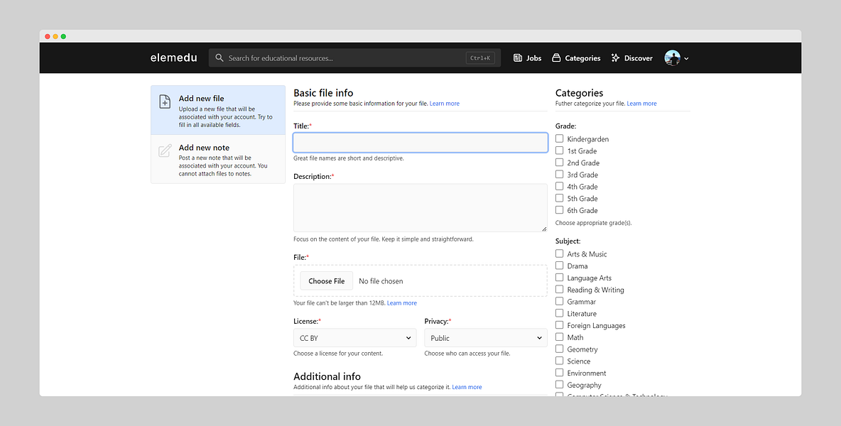Click the elemedu logo
This screenshot has width=841, height=426.
(174, 58)
